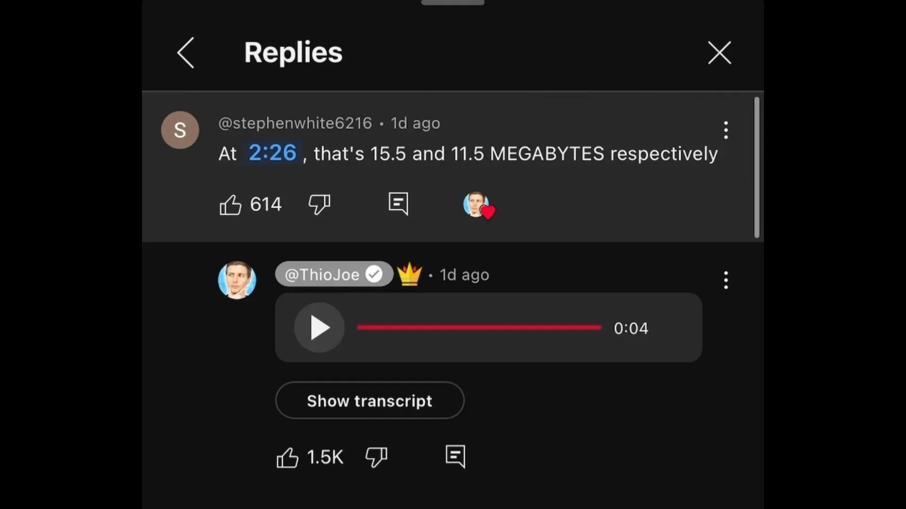Click the dislike icon on stephenwhite6216's comment

(320, 204)
